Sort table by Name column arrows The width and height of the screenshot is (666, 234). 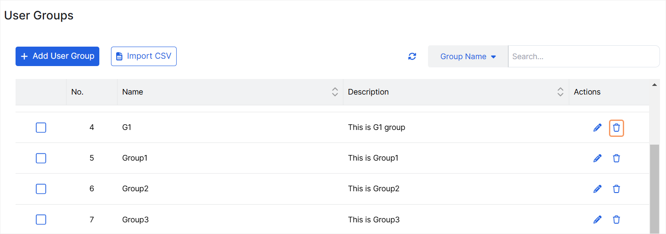click(x=335, y=92)
